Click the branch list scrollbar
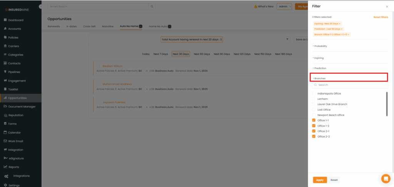Viewport: 394px width, 187px height. pos(387,104)
